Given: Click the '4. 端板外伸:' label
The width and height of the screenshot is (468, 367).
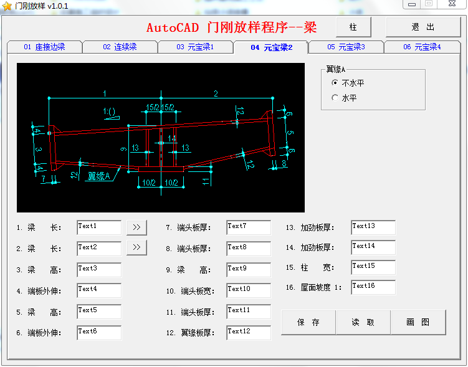Looking at the screenshot, I should pos(39,291).
